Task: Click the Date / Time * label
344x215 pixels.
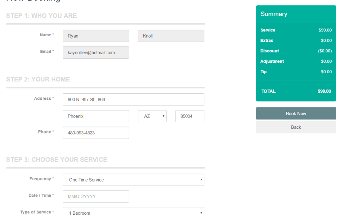Action: click(x=41, y=196)
